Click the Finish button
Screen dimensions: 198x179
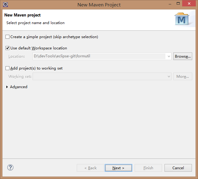[148, 168]
